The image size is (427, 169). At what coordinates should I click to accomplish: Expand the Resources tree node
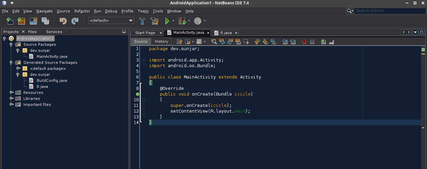[x=11, y=93]
